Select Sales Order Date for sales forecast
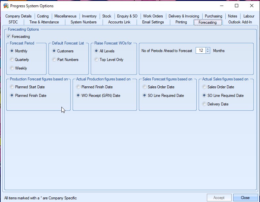260x202 pixels. [x=145, y=87]
